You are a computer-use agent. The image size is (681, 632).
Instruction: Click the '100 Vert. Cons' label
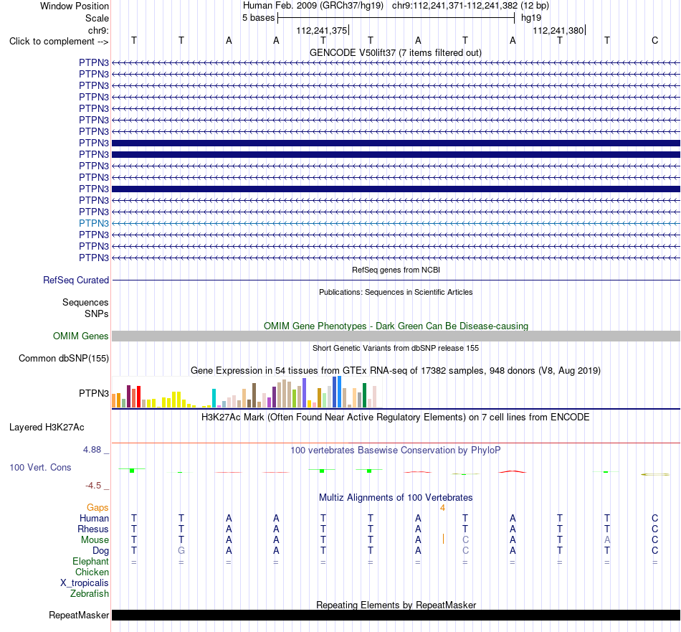click(40, 467)
